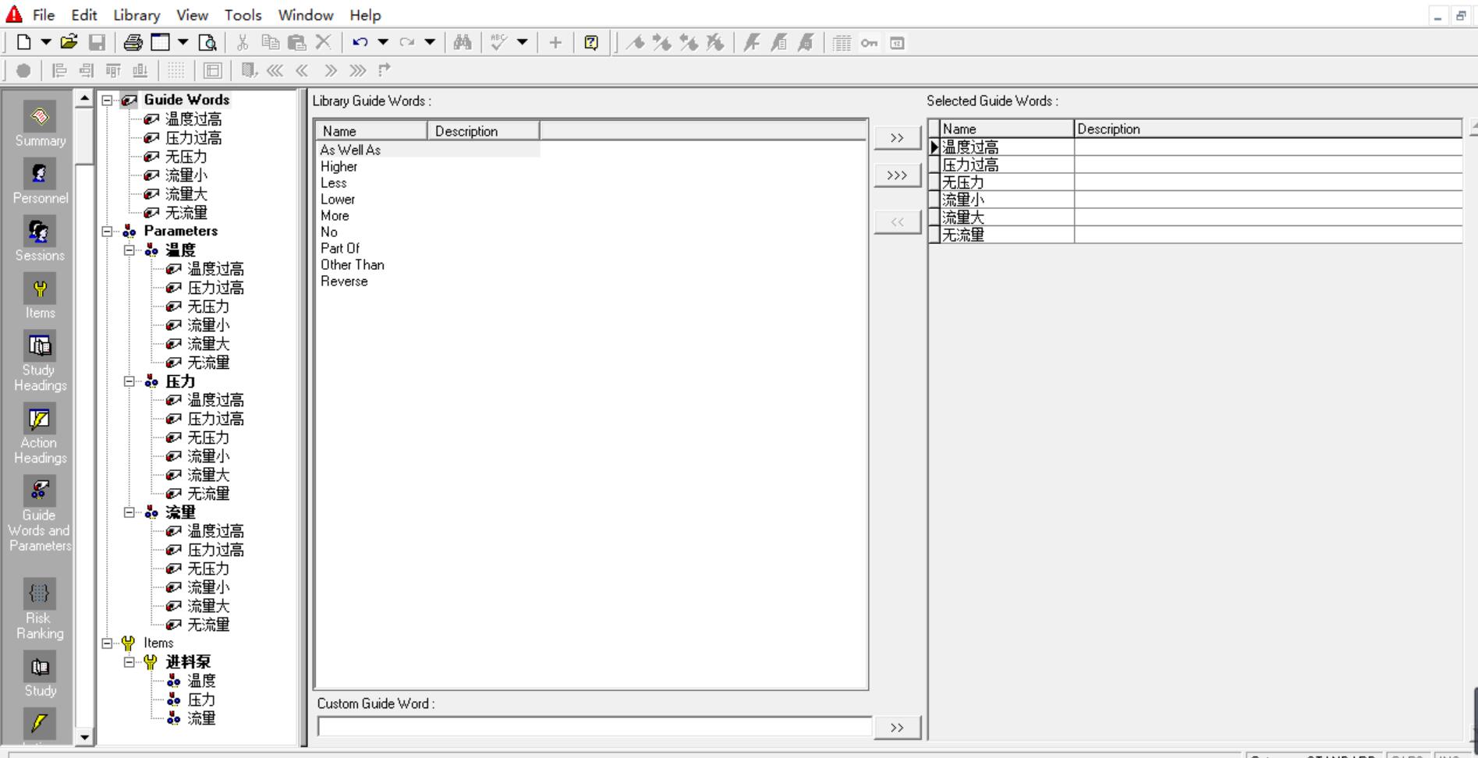
Task: Open the Help menu
Action: (365, 15)
